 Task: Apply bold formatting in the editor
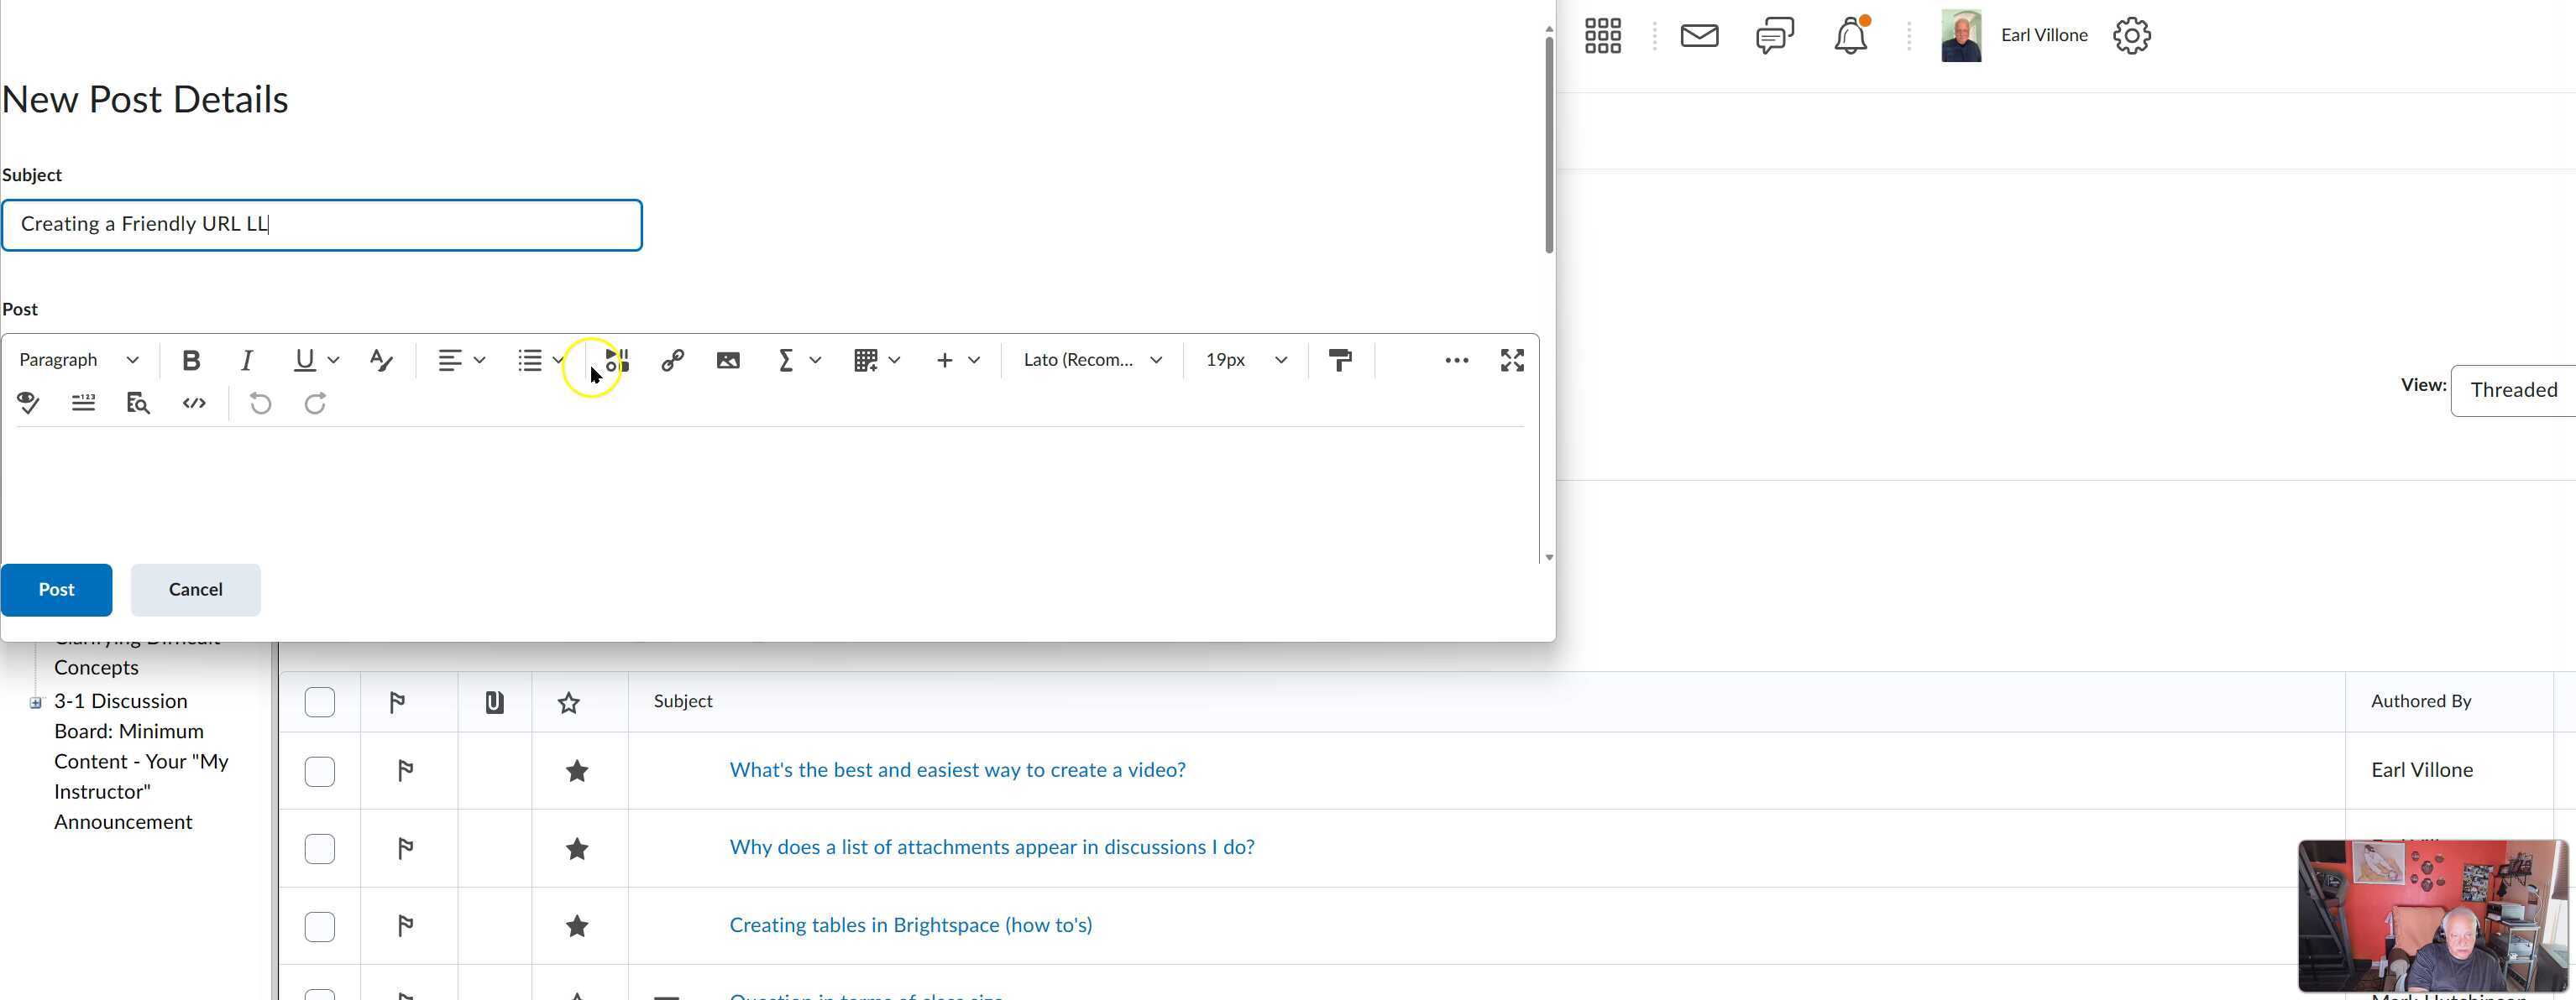[x=191, y=361]
